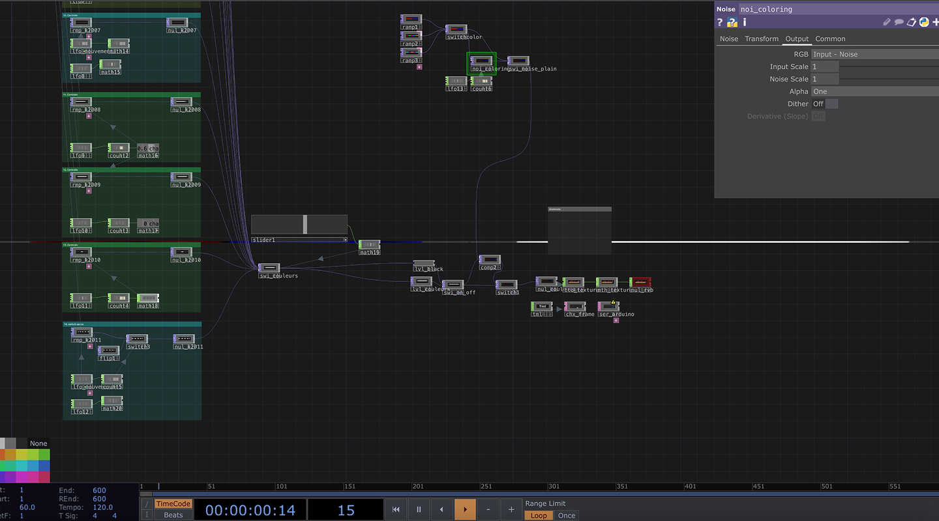Switch to the Transform parameter tab

coord(762,39)
